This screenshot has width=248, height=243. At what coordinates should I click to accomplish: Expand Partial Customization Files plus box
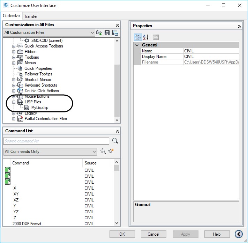click(x=14, y=119)
